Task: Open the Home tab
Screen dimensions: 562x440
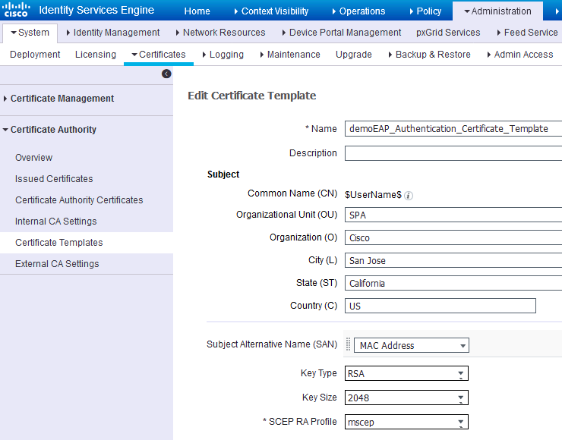Action: [x=197, y=11]
